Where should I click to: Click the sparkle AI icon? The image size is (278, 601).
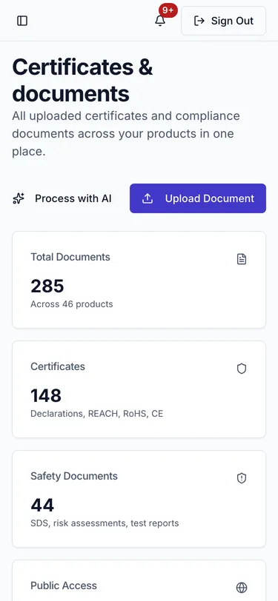[x=19, y=198]
